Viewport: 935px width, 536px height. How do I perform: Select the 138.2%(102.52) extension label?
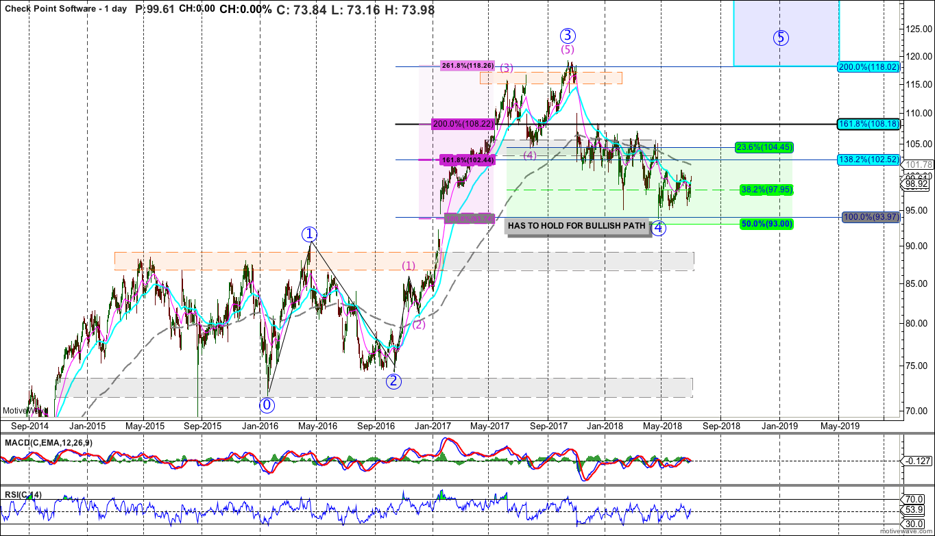tap(868, 158)
